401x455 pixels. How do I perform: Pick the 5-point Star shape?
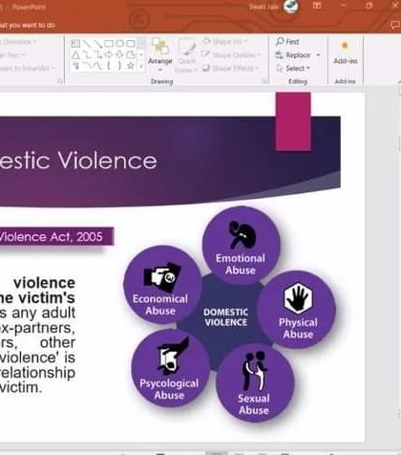[x=131, y=66]
